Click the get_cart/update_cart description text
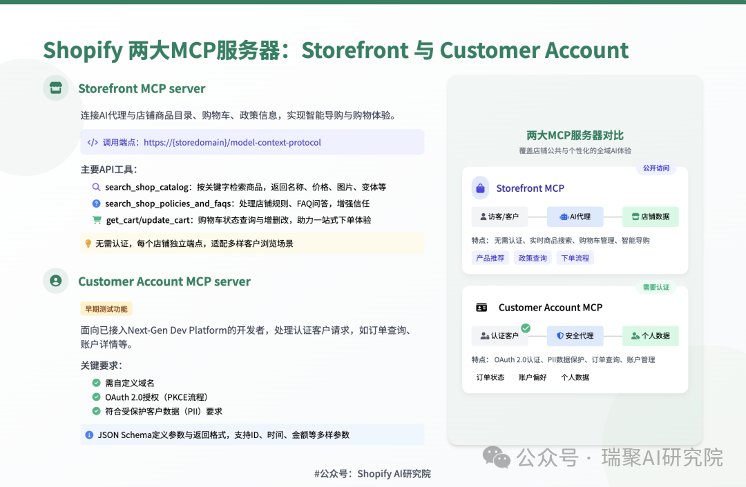Image resolution: width=746 pixels, height=487 pixels. point(285,220)
